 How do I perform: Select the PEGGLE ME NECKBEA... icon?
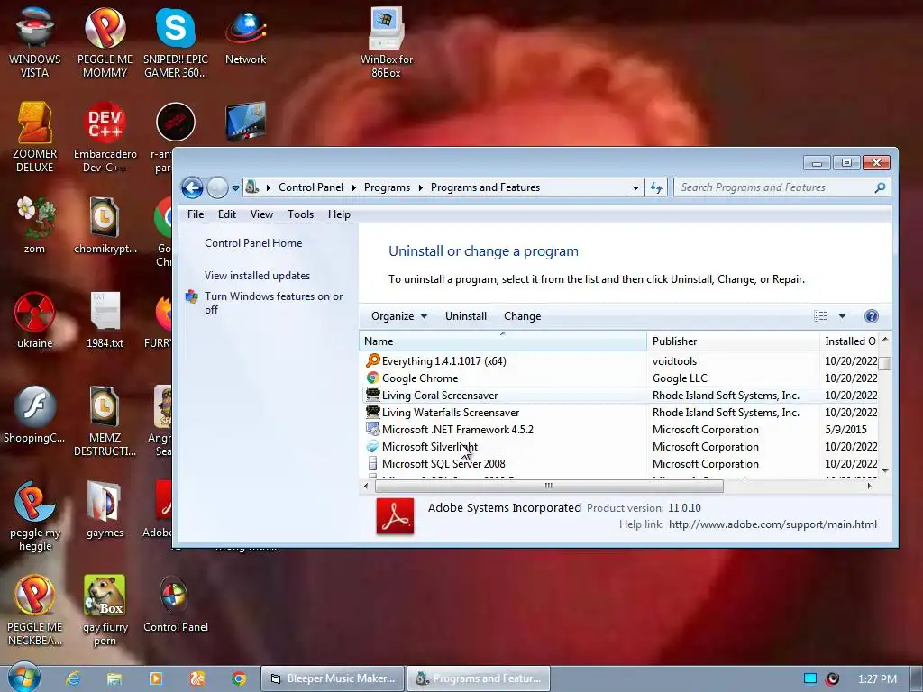[x=34, y=610]
